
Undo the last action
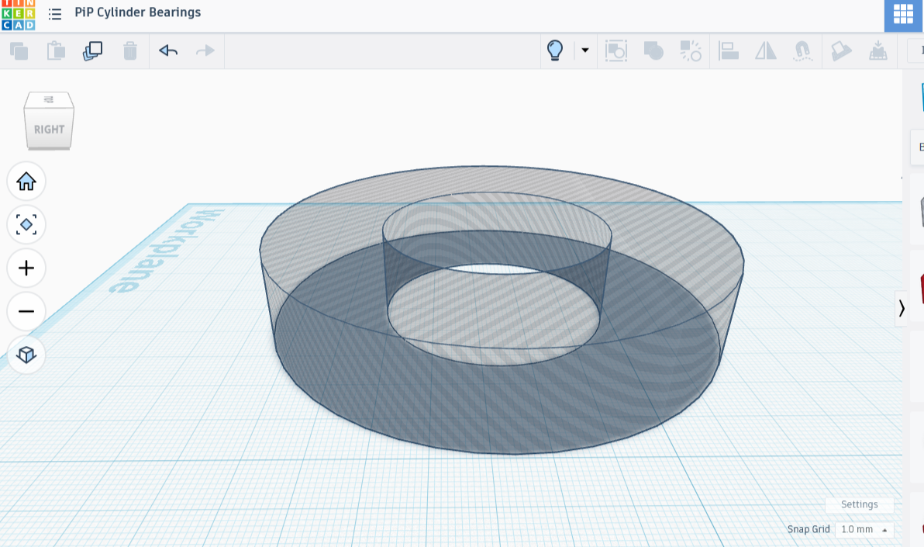168,50
